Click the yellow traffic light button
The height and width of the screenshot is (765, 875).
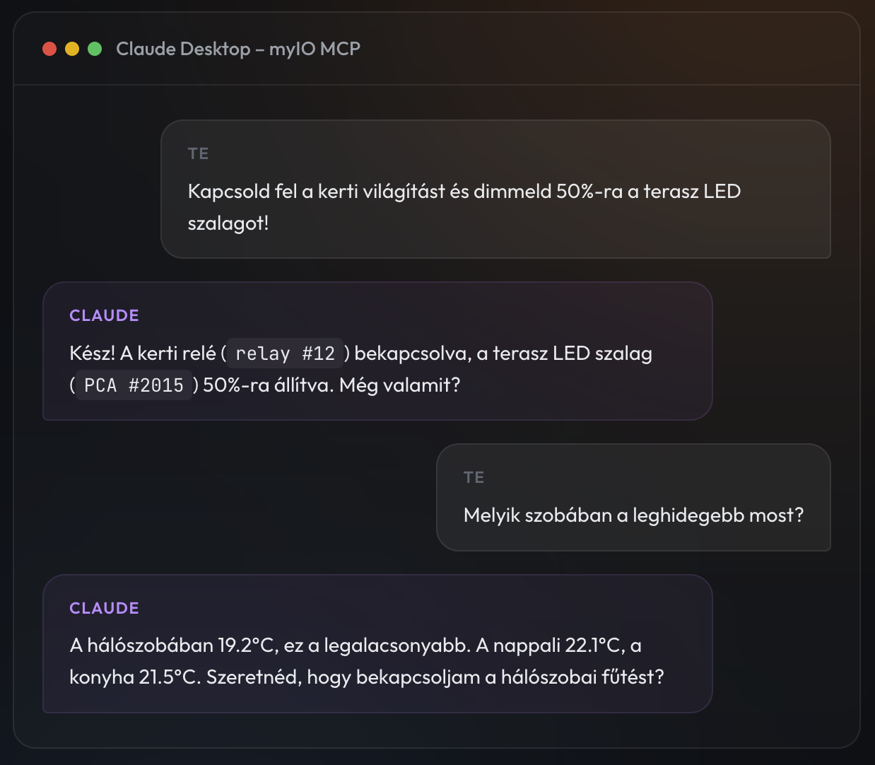tap(71, 49)
